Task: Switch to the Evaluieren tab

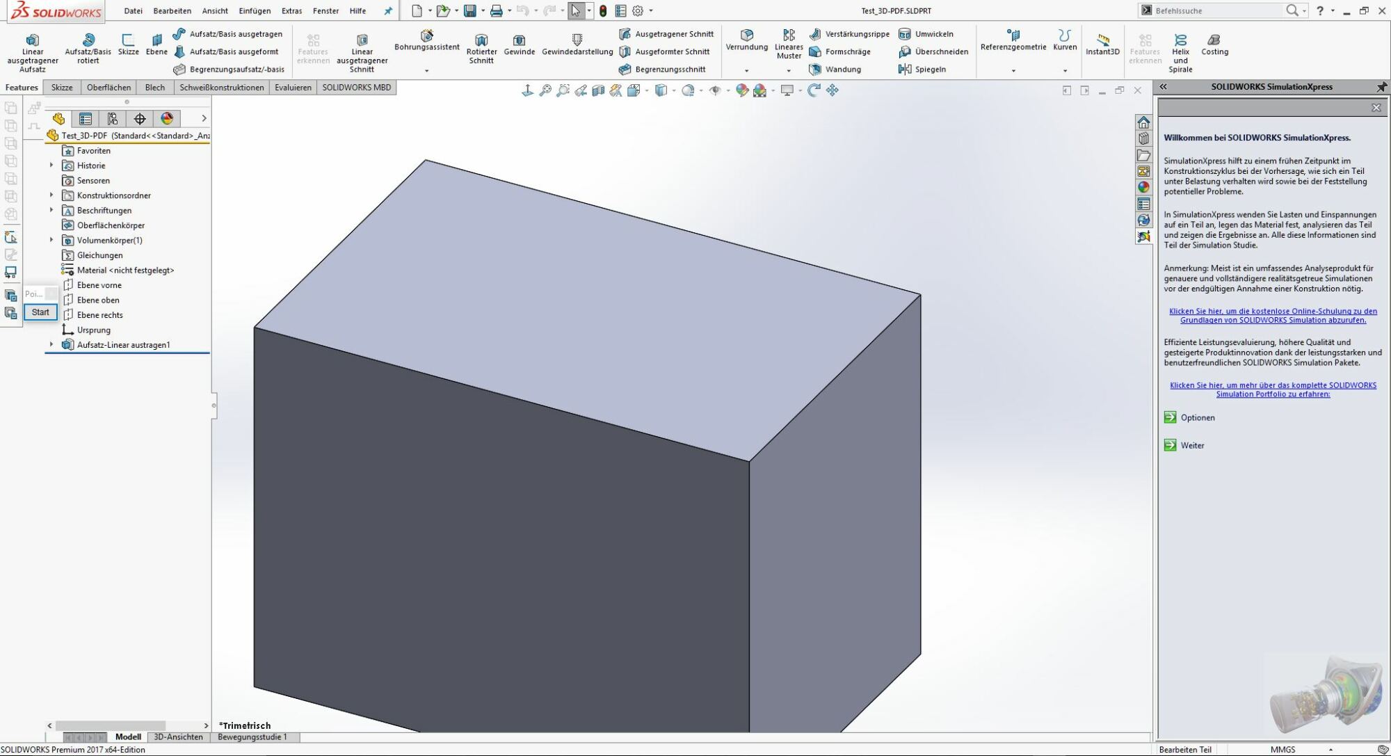Action: [293, 88]
